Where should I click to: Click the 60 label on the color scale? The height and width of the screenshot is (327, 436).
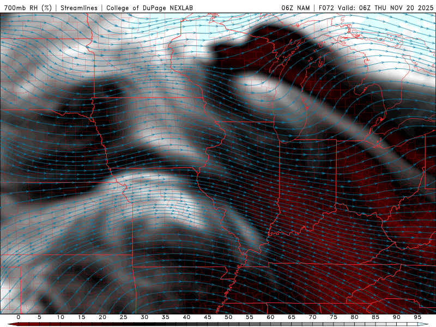[x=270, y=317]
